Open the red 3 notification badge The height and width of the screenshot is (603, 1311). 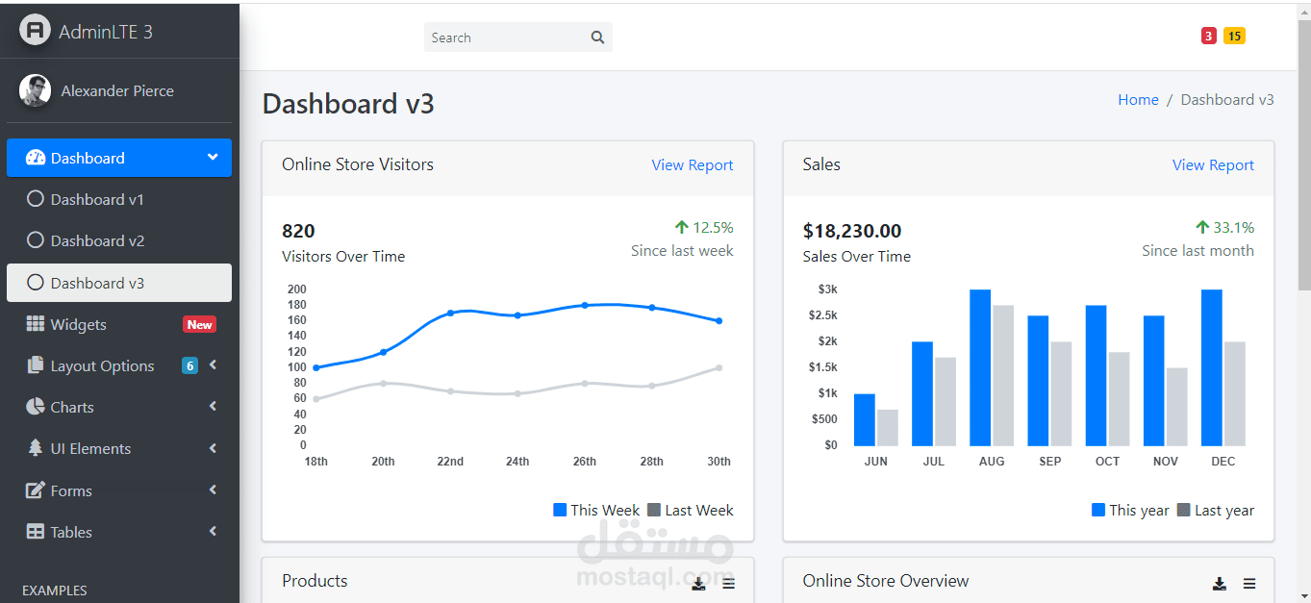pos(1209,36)
